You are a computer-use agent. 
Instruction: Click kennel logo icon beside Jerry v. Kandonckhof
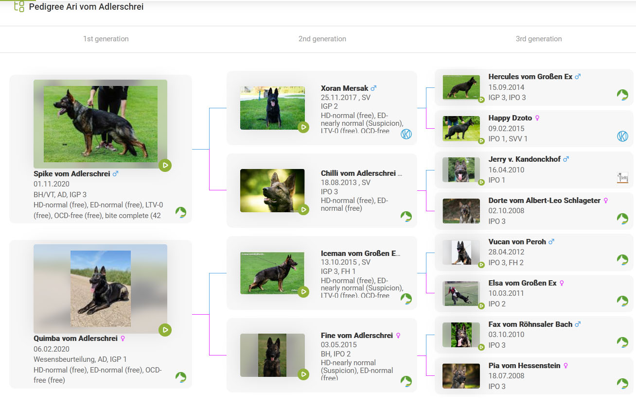622,178
